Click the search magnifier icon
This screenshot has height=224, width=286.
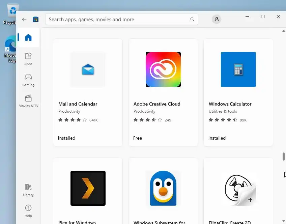[x=192, y=19]
